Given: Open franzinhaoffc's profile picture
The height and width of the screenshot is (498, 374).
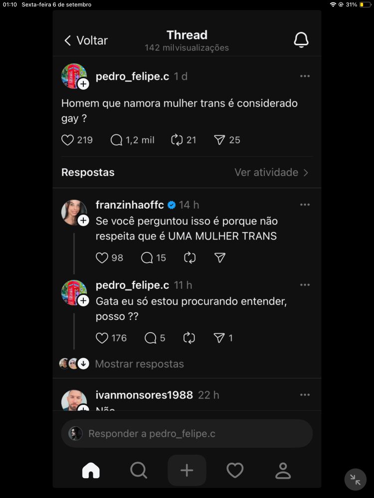Looking at the screenshot, I should (74, 212).
